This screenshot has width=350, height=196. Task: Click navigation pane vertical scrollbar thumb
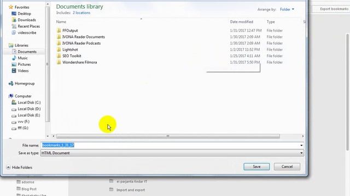coord(48,64)
